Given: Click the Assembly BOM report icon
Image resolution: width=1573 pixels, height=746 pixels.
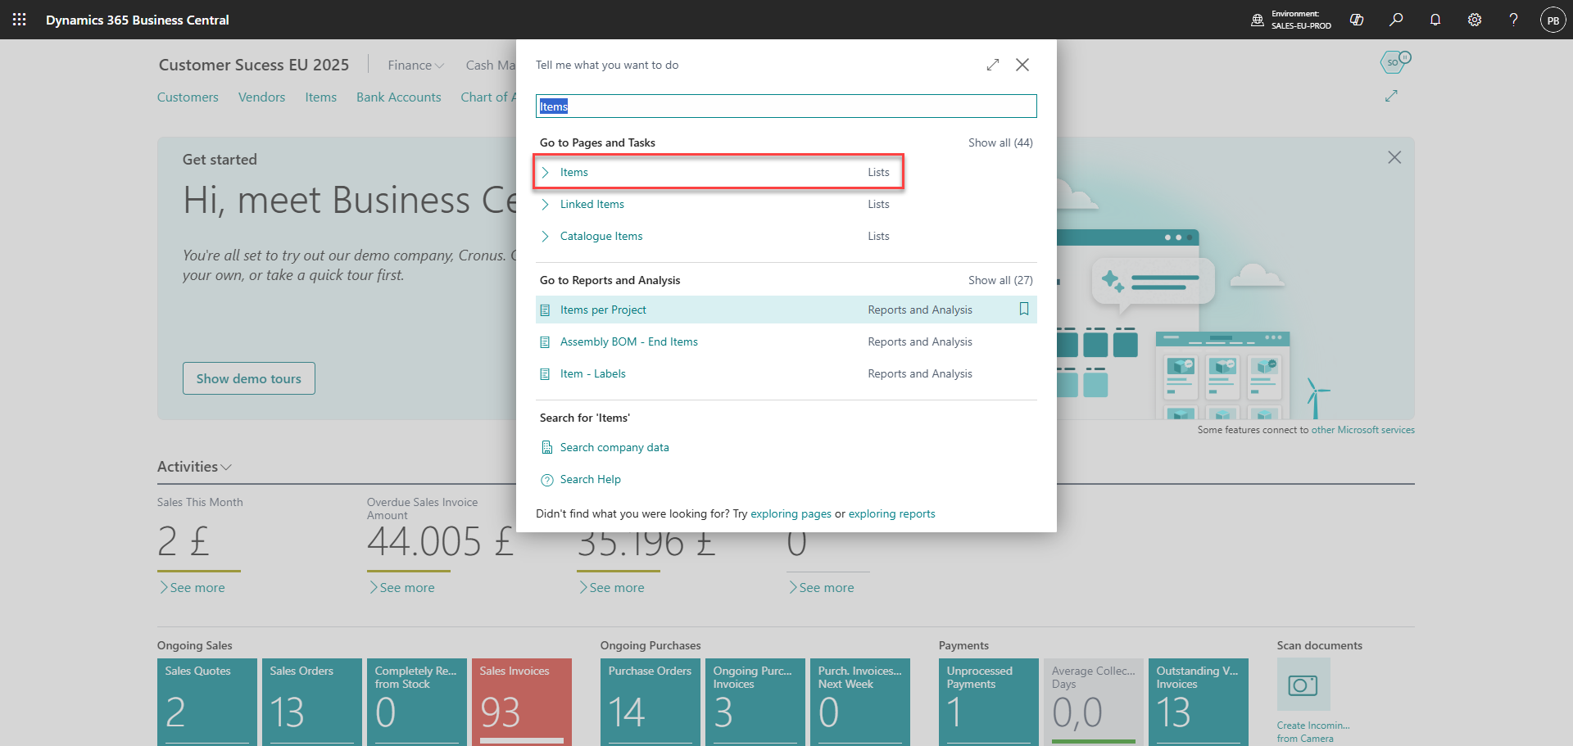Looking at the screenshot, I should click(x=546, y=342).
